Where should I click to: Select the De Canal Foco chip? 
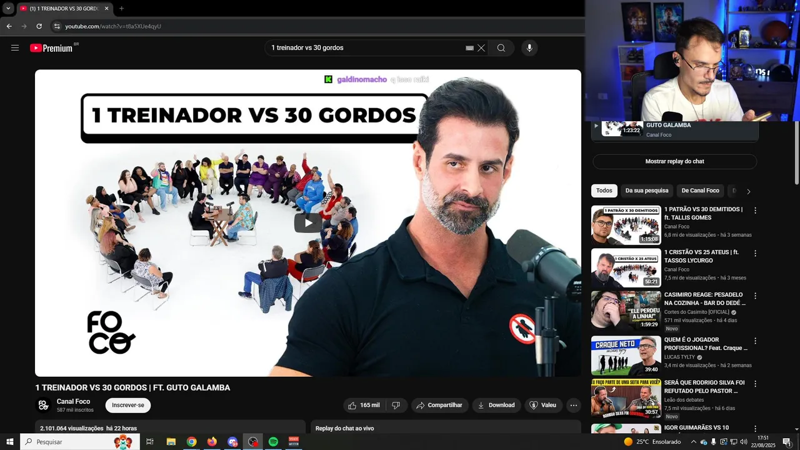point(700,191)
